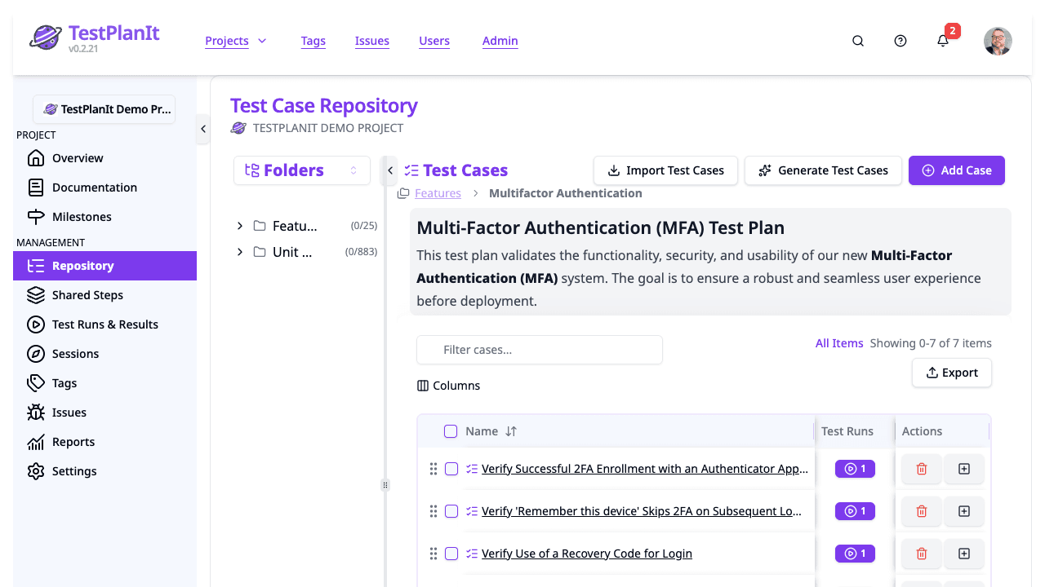Viewport: 1045px width, 587px height.
Task: Open the Projects dropdown in the navbar
Action: tap(236, 41)
